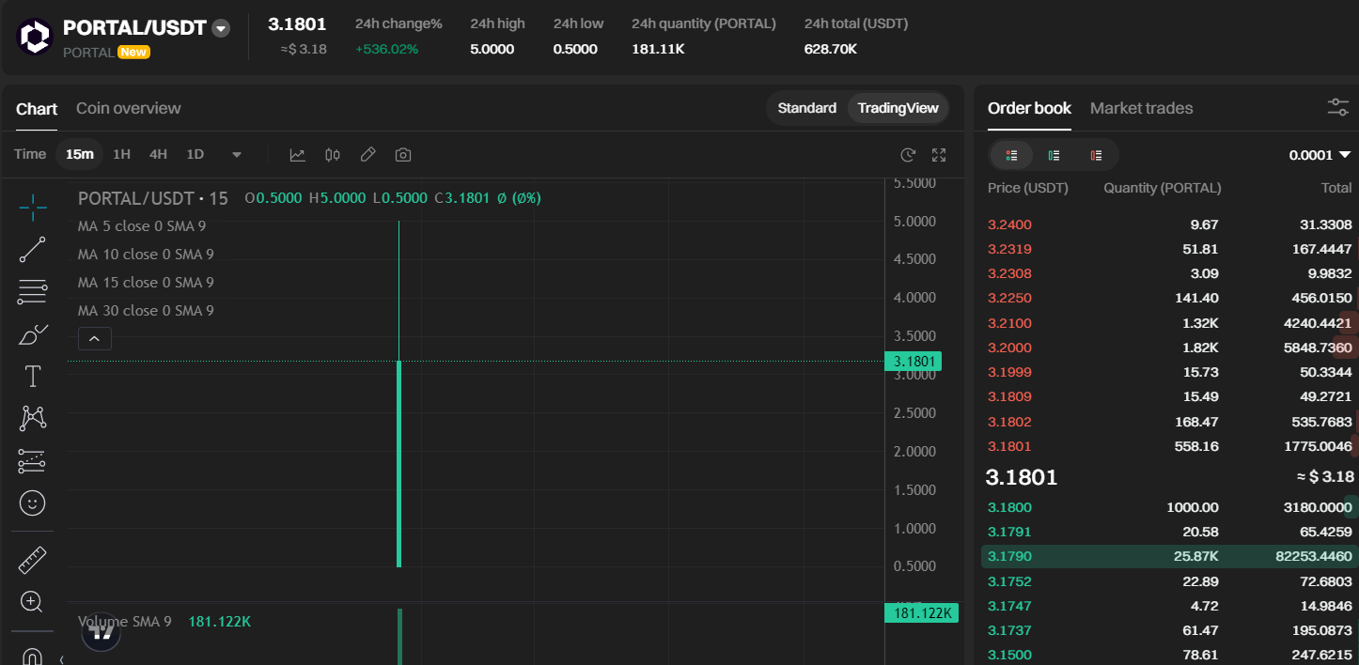Viewport: 1359px width, 665px height.
Task: Expand the PORTAL/USDT pair selector
Action: click(x=221, y=28)
